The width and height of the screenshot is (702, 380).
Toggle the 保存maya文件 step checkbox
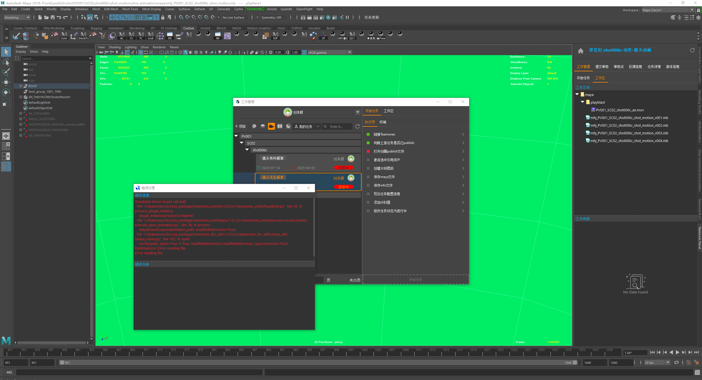pos(368,177)
